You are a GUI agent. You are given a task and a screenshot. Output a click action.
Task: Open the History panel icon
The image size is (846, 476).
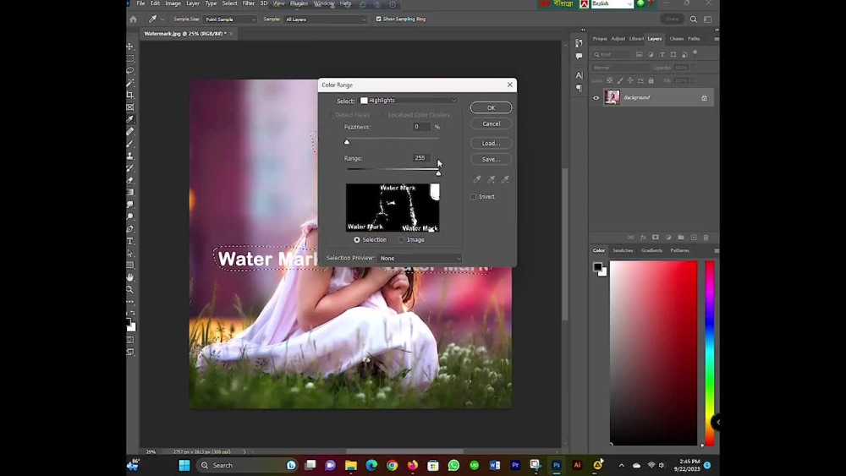tap(579, 43)
